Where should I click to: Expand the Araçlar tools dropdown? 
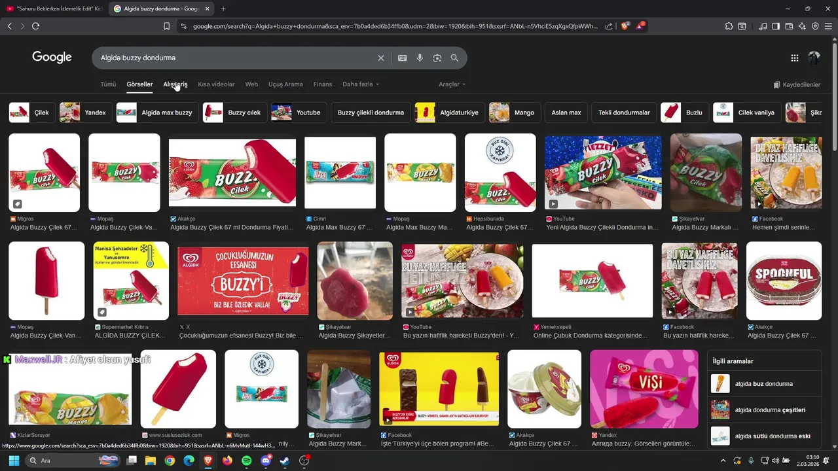coord(452,84)
